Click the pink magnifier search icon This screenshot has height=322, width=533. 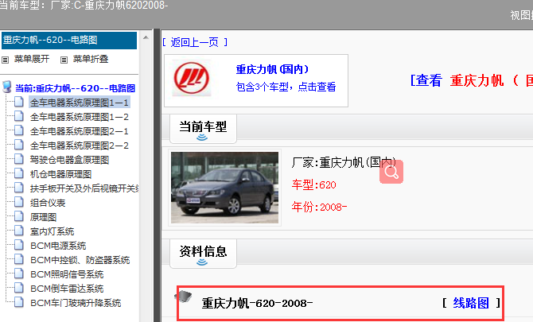pyautogui.click(x=391, y=172)
